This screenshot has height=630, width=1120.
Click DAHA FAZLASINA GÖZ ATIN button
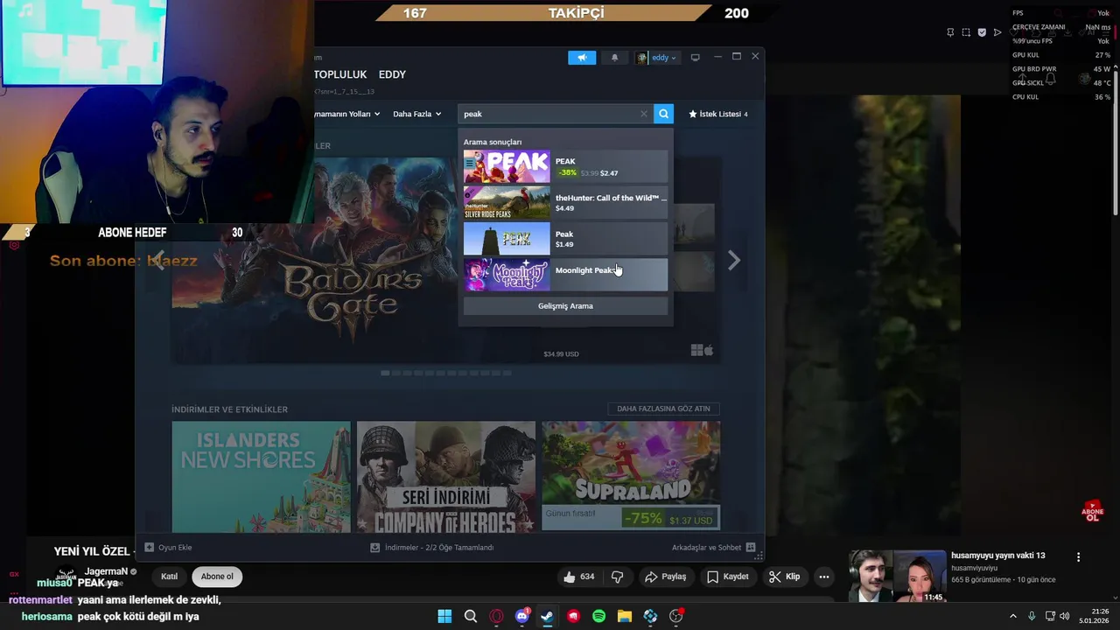click(663, 409)
